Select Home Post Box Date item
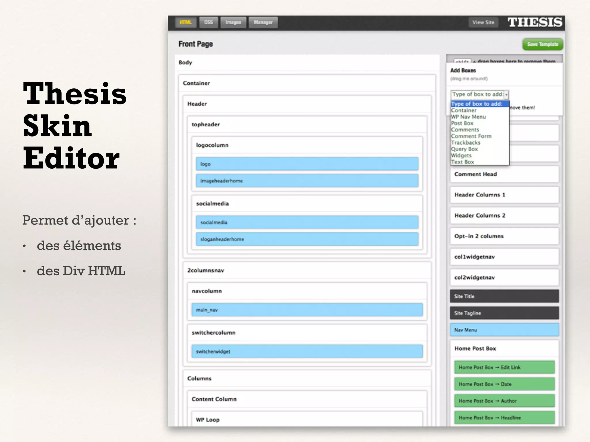 504,384
